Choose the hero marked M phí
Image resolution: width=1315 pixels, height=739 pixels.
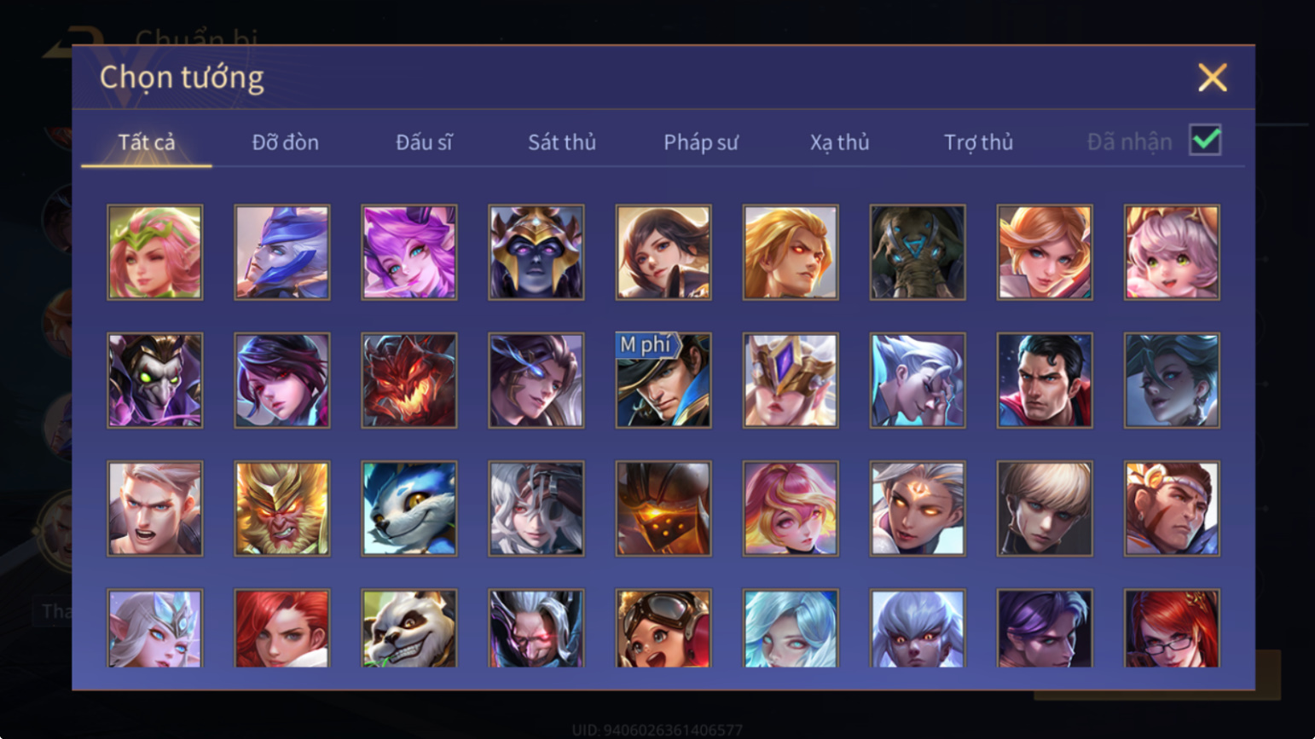663,380
